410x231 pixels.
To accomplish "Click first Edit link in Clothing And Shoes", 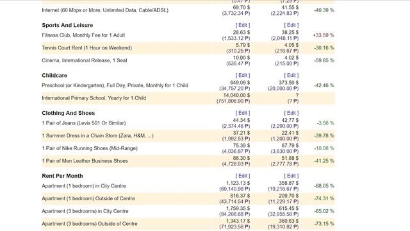I will click(x=243, y=113).
